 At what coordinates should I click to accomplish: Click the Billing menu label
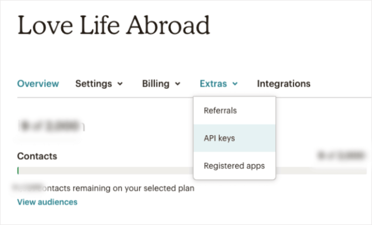coord(156,84)
